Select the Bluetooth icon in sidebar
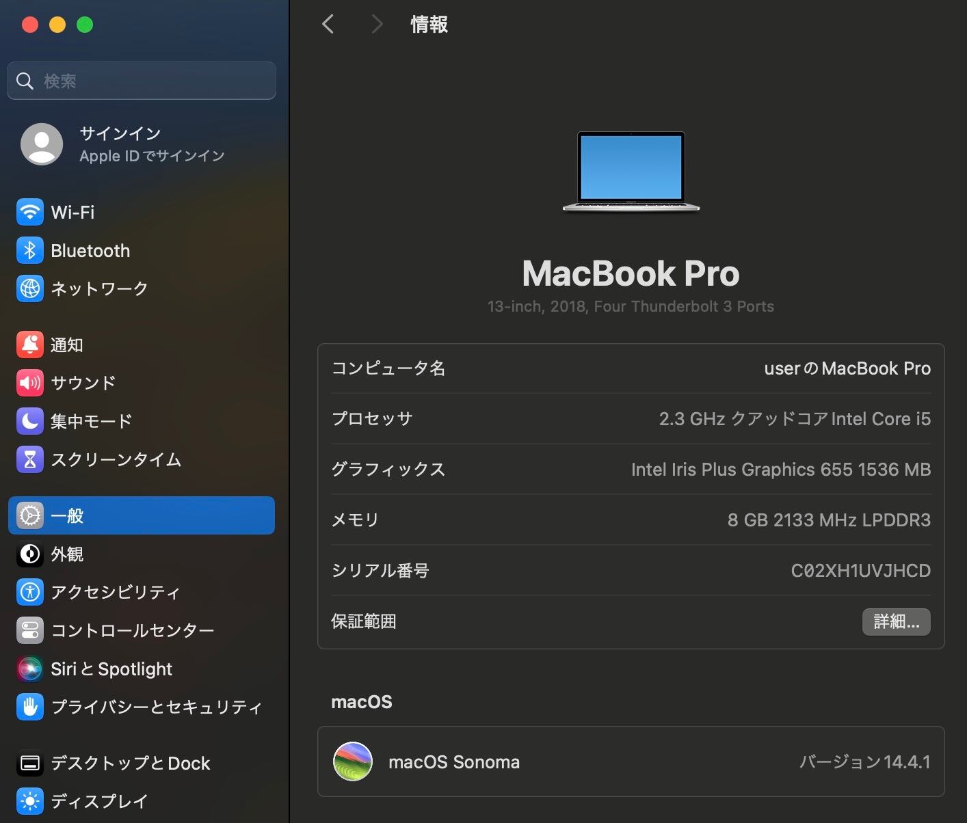The image size is (967, 823). 29,251
